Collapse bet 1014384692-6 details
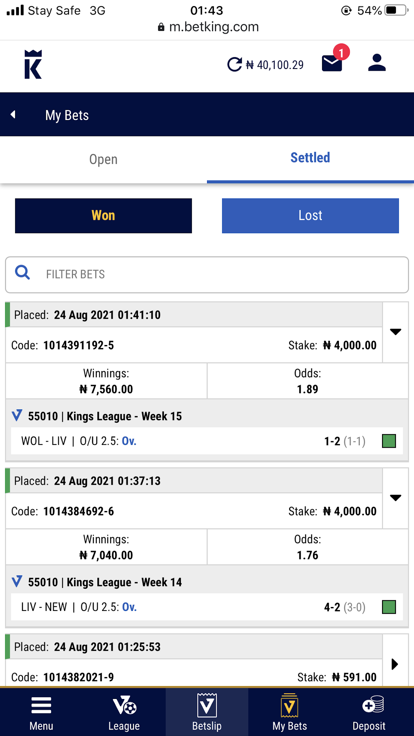 (395, 498)
